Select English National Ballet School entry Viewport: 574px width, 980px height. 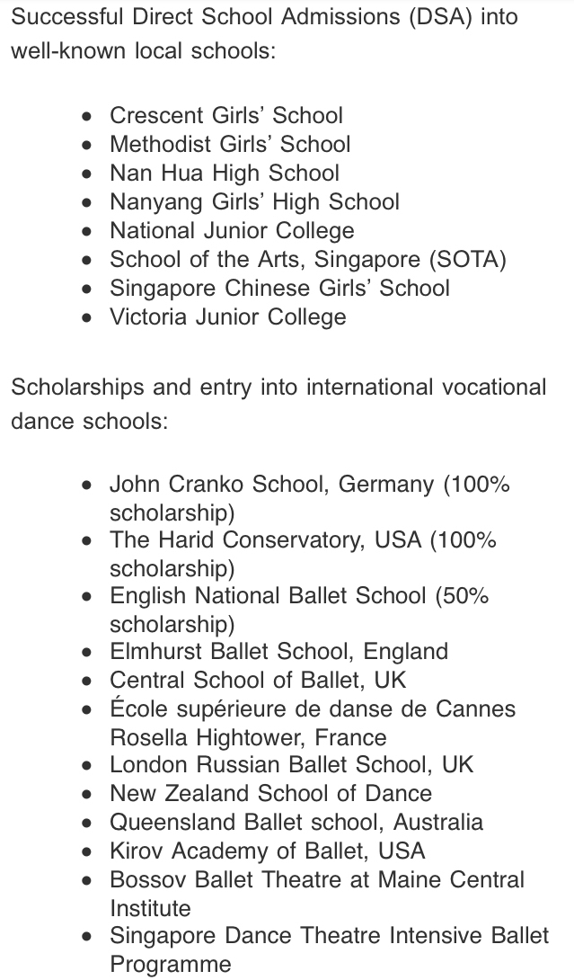[x=298, y=596]
